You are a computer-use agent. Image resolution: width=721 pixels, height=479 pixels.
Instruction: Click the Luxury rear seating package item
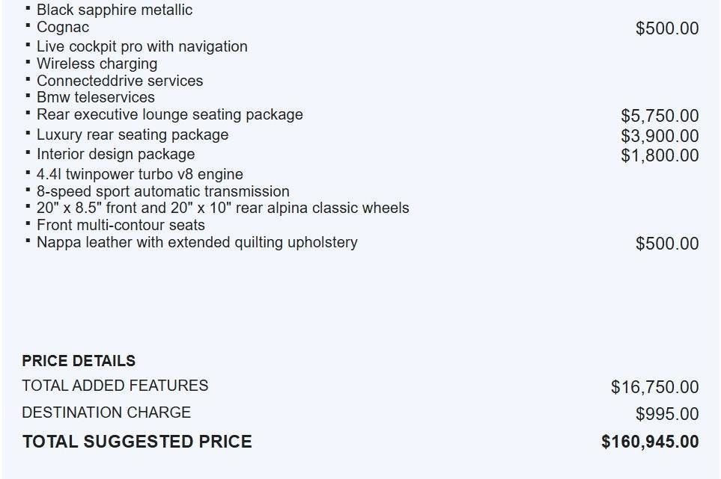[x=133, y=135]
